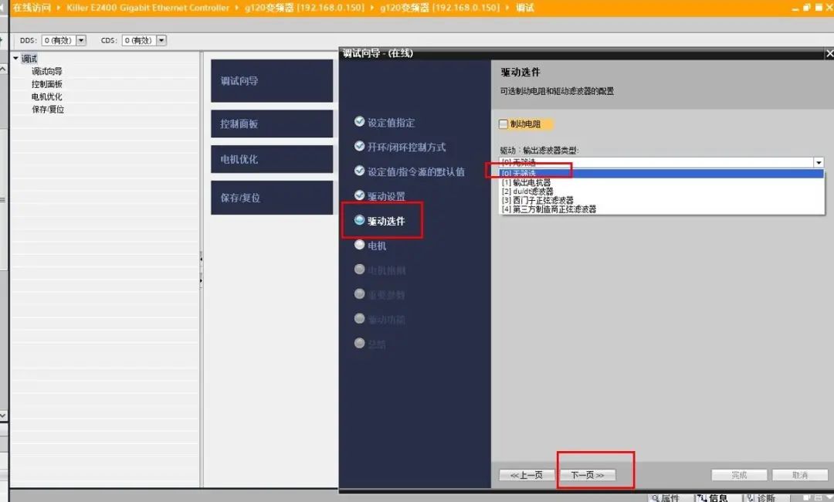This screenshot has width=834, height=502.
Task: Click the Killer E2400 Gigabit Ethernet Controller breadcrumb
Action: (147, 8)
